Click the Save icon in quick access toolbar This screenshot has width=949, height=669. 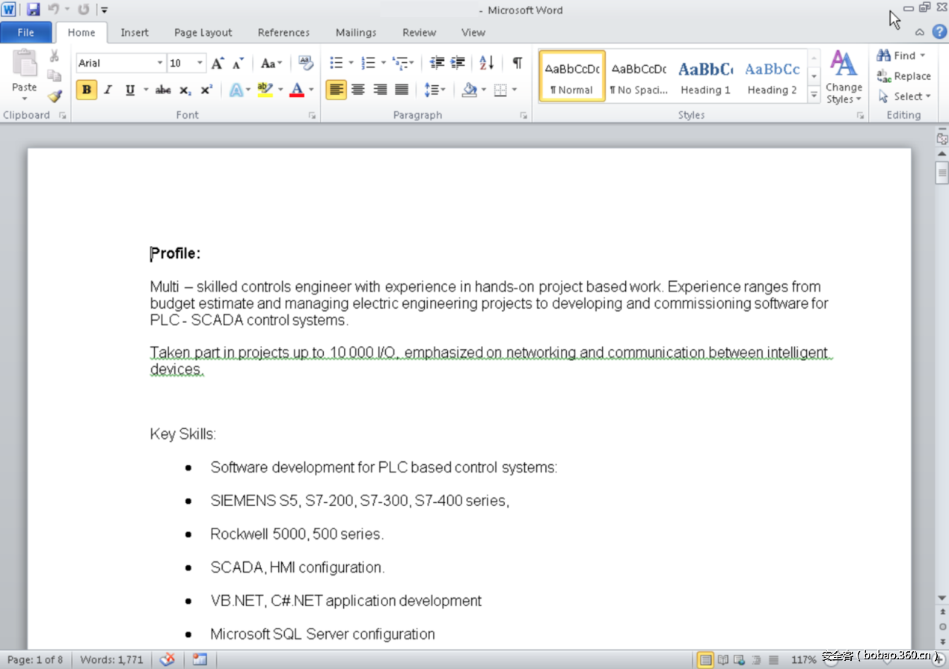[34, 10]
